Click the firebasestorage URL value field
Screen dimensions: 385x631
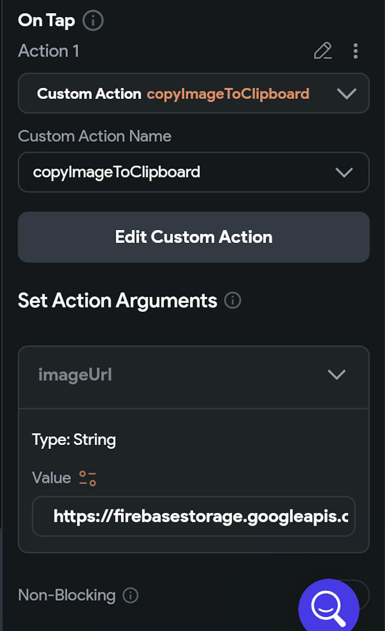[194, 516]
